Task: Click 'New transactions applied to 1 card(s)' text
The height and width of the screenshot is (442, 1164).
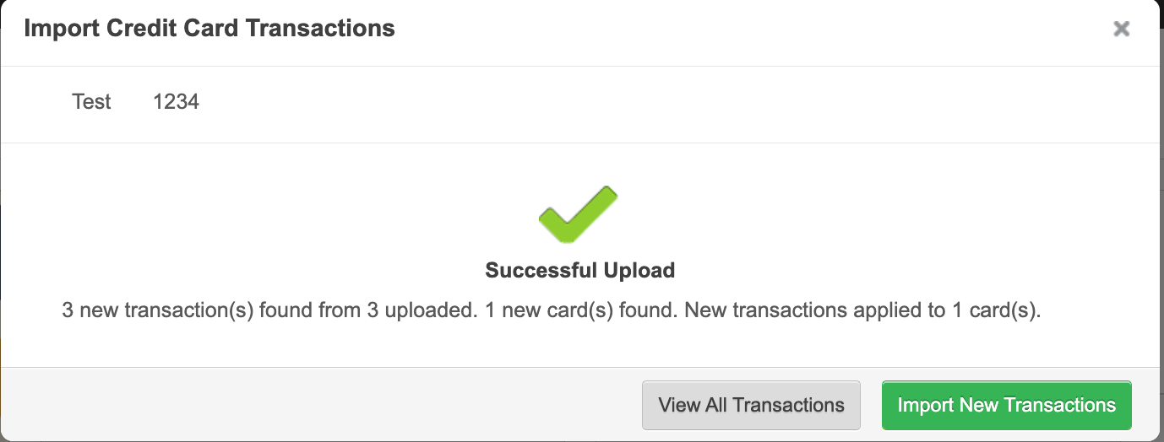Action: [x=862, y=310]
